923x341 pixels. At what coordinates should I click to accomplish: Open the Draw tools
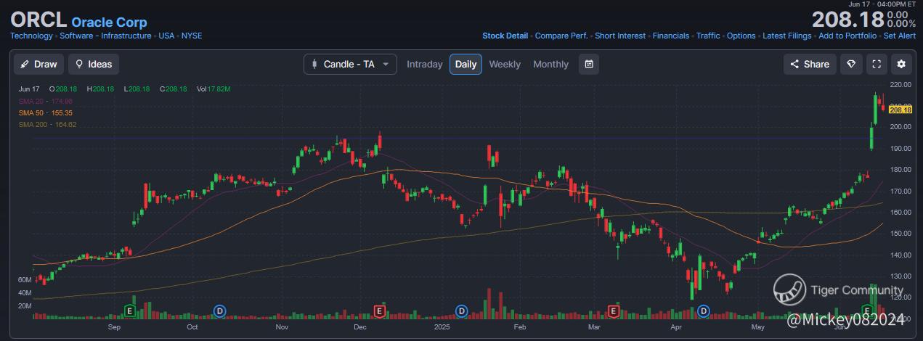[39, 64]
